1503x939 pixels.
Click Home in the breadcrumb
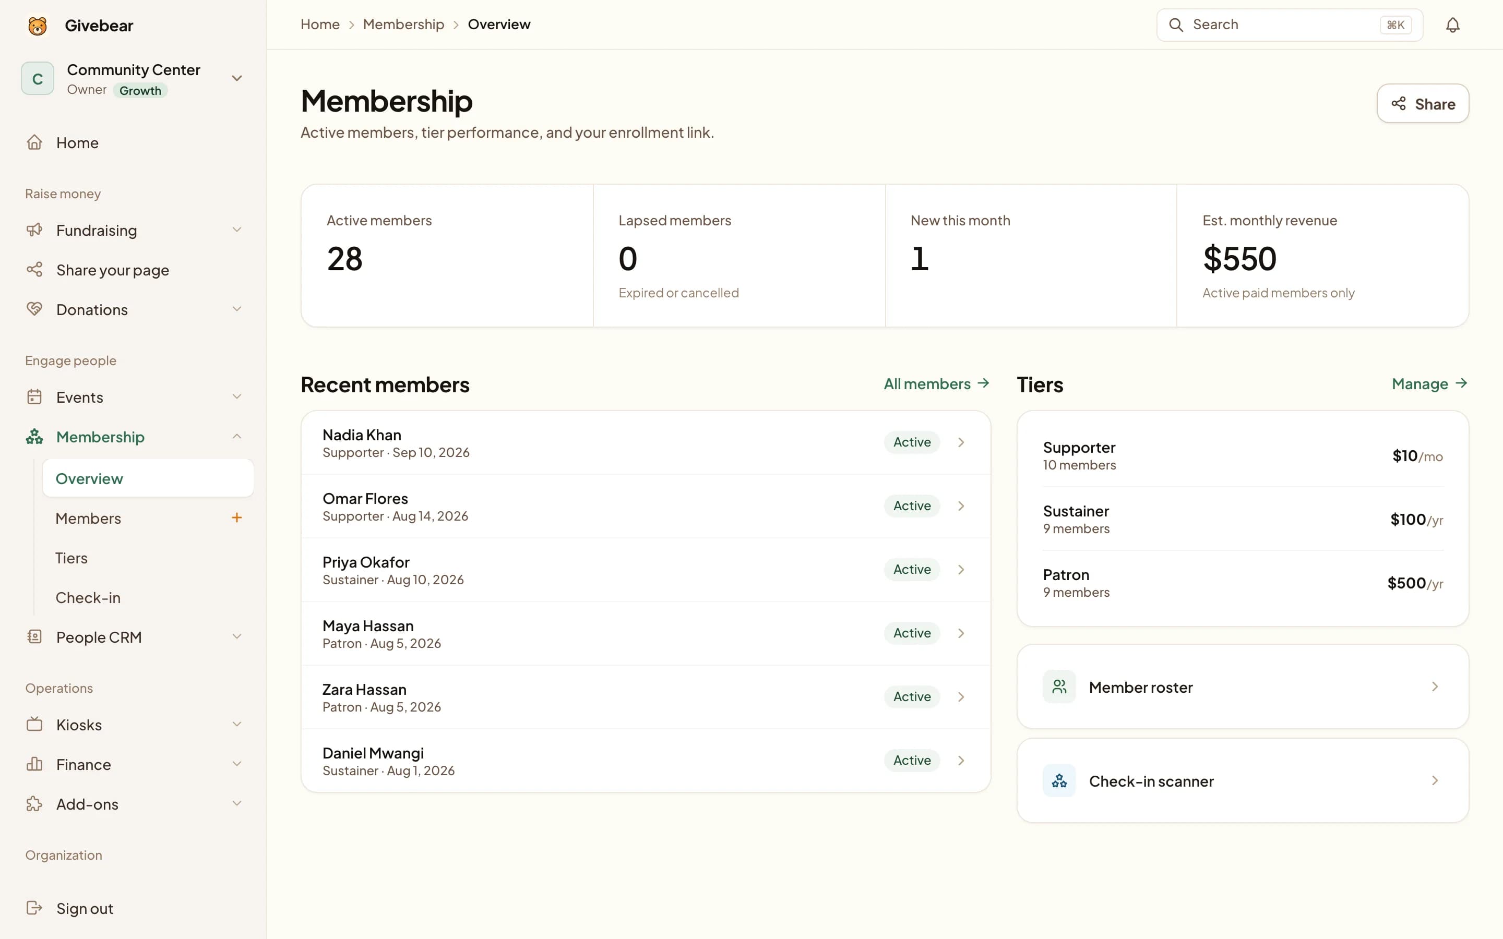click(x=320, y=24)
